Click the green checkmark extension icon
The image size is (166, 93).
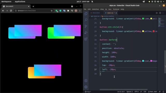(x=57, y=11)
